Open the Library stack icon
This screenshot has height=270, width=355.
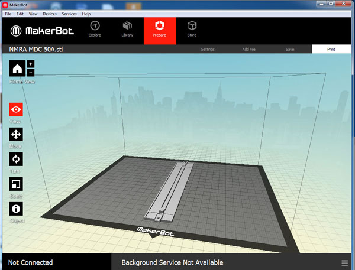pos(127,26)
